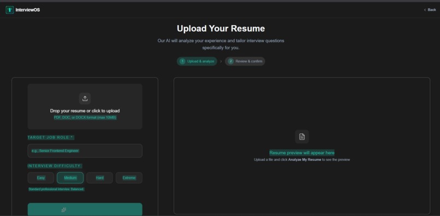Click 'PDF, DOC, or DOCX format' text
This screenshot has height=216, width=440.
(x=85, y=118)
